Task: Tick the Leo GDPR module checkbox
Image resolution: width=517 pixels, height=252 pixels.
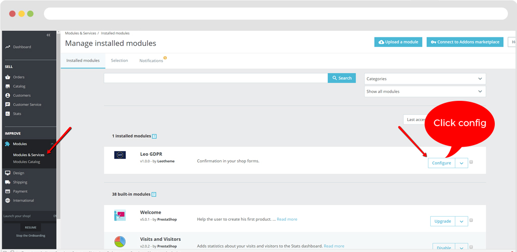Action: (471, 162)
